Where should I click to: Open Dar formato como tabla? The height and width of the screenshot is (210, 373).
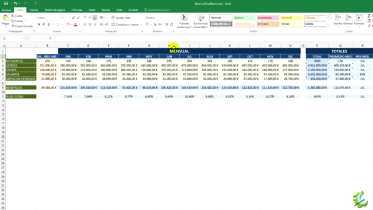[200, 22]
